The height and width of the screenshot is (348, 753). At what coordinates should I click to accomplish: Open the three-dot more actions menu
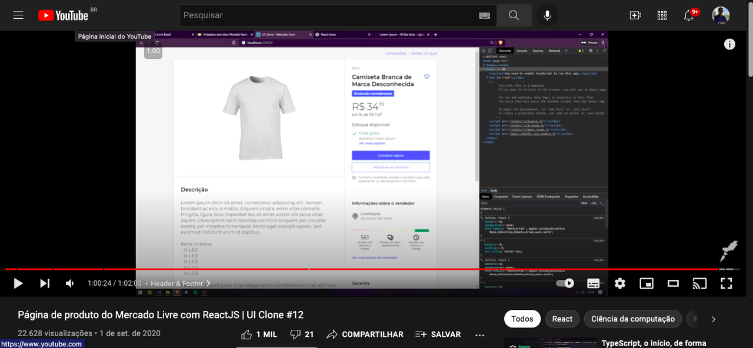pyautogui.click(x=480, y=334)
